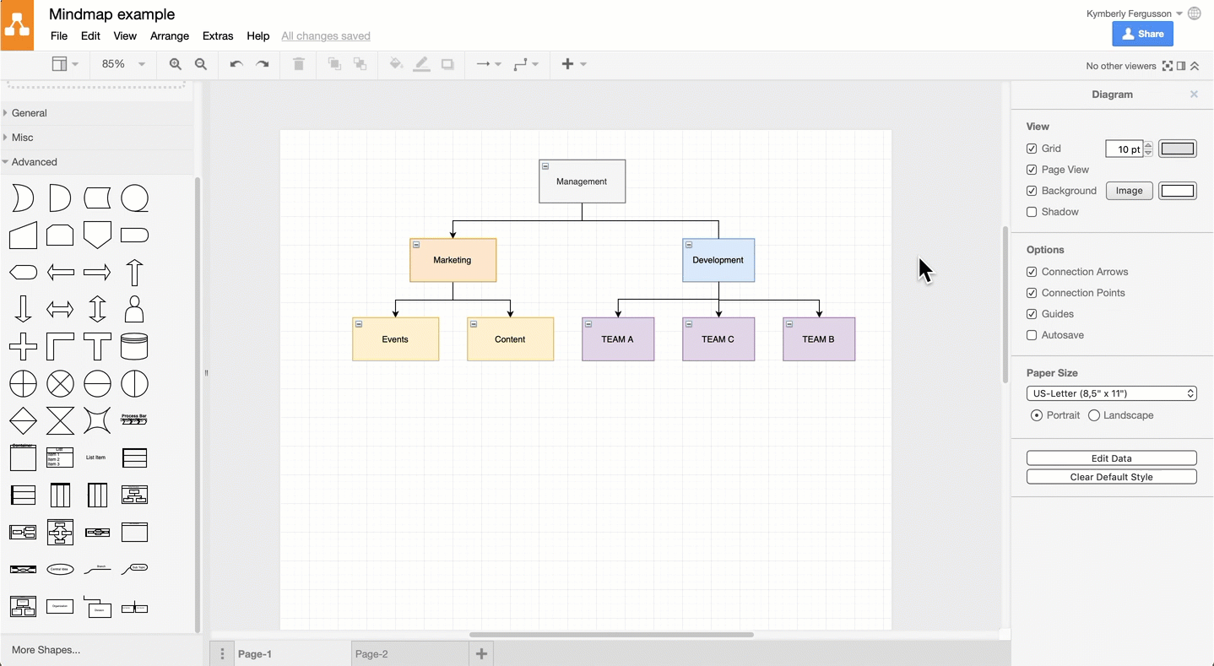Select the Portrait radio button
The image size is (1214, 666).
click(x=1037, y=415)
